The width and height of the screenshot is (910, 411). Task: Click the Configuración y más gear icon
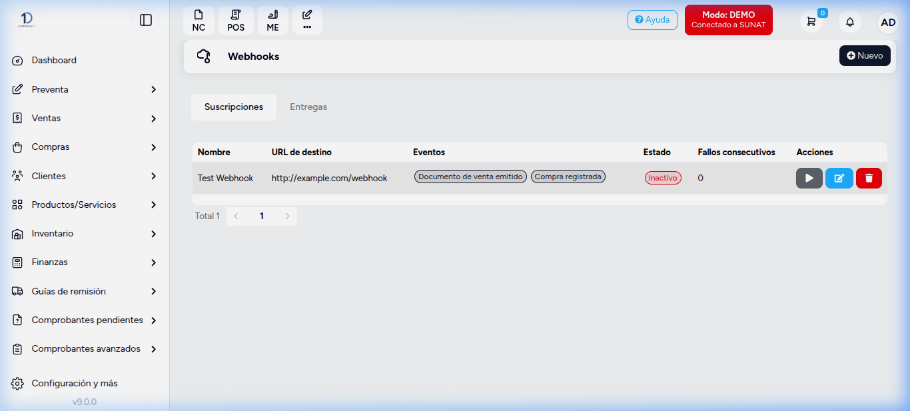pyautogui.click(x=18, y=384)
